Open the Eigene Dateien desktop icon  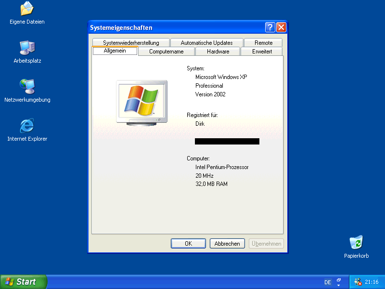tap(27, 9)
